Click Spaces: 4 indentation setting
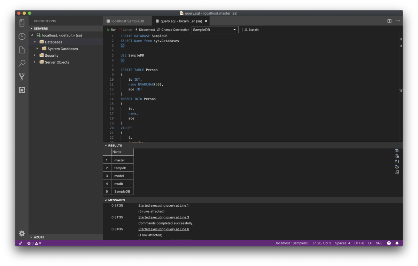 click(343, 243)
